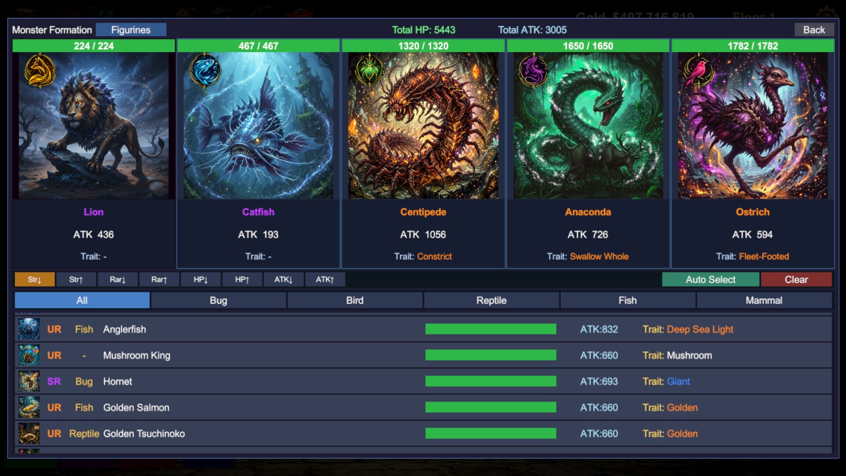846x476 pixels.
Task: Sort by ATK ascending
Action: 325,279
